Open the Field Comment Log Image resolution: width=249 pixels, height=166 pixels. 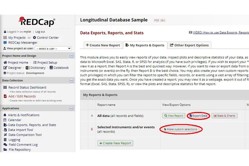(x=23, y=144)
